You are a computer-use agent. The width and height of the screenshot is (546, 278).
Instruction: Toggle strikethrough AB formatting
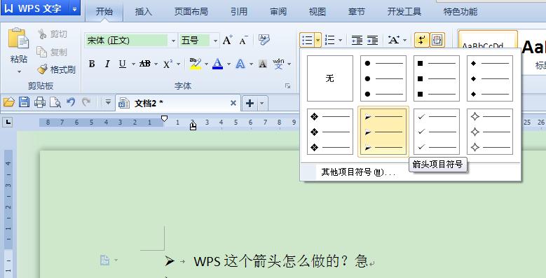pyautogui.click(x=145, y=64)
